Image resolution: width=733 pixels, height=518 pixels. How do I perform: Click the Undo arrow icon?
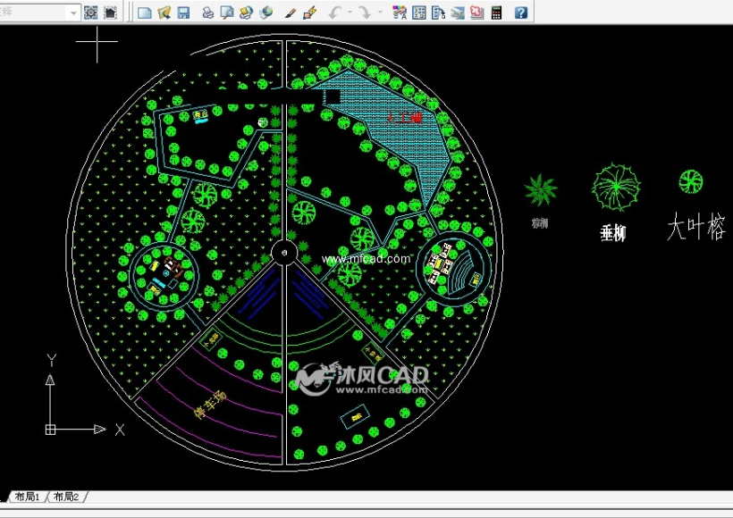334,13
